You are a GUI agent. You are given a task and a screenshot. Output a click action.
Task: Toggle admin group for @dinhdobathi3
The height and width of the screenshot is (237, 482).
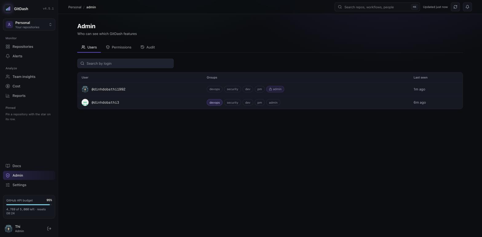coord(273,102)
